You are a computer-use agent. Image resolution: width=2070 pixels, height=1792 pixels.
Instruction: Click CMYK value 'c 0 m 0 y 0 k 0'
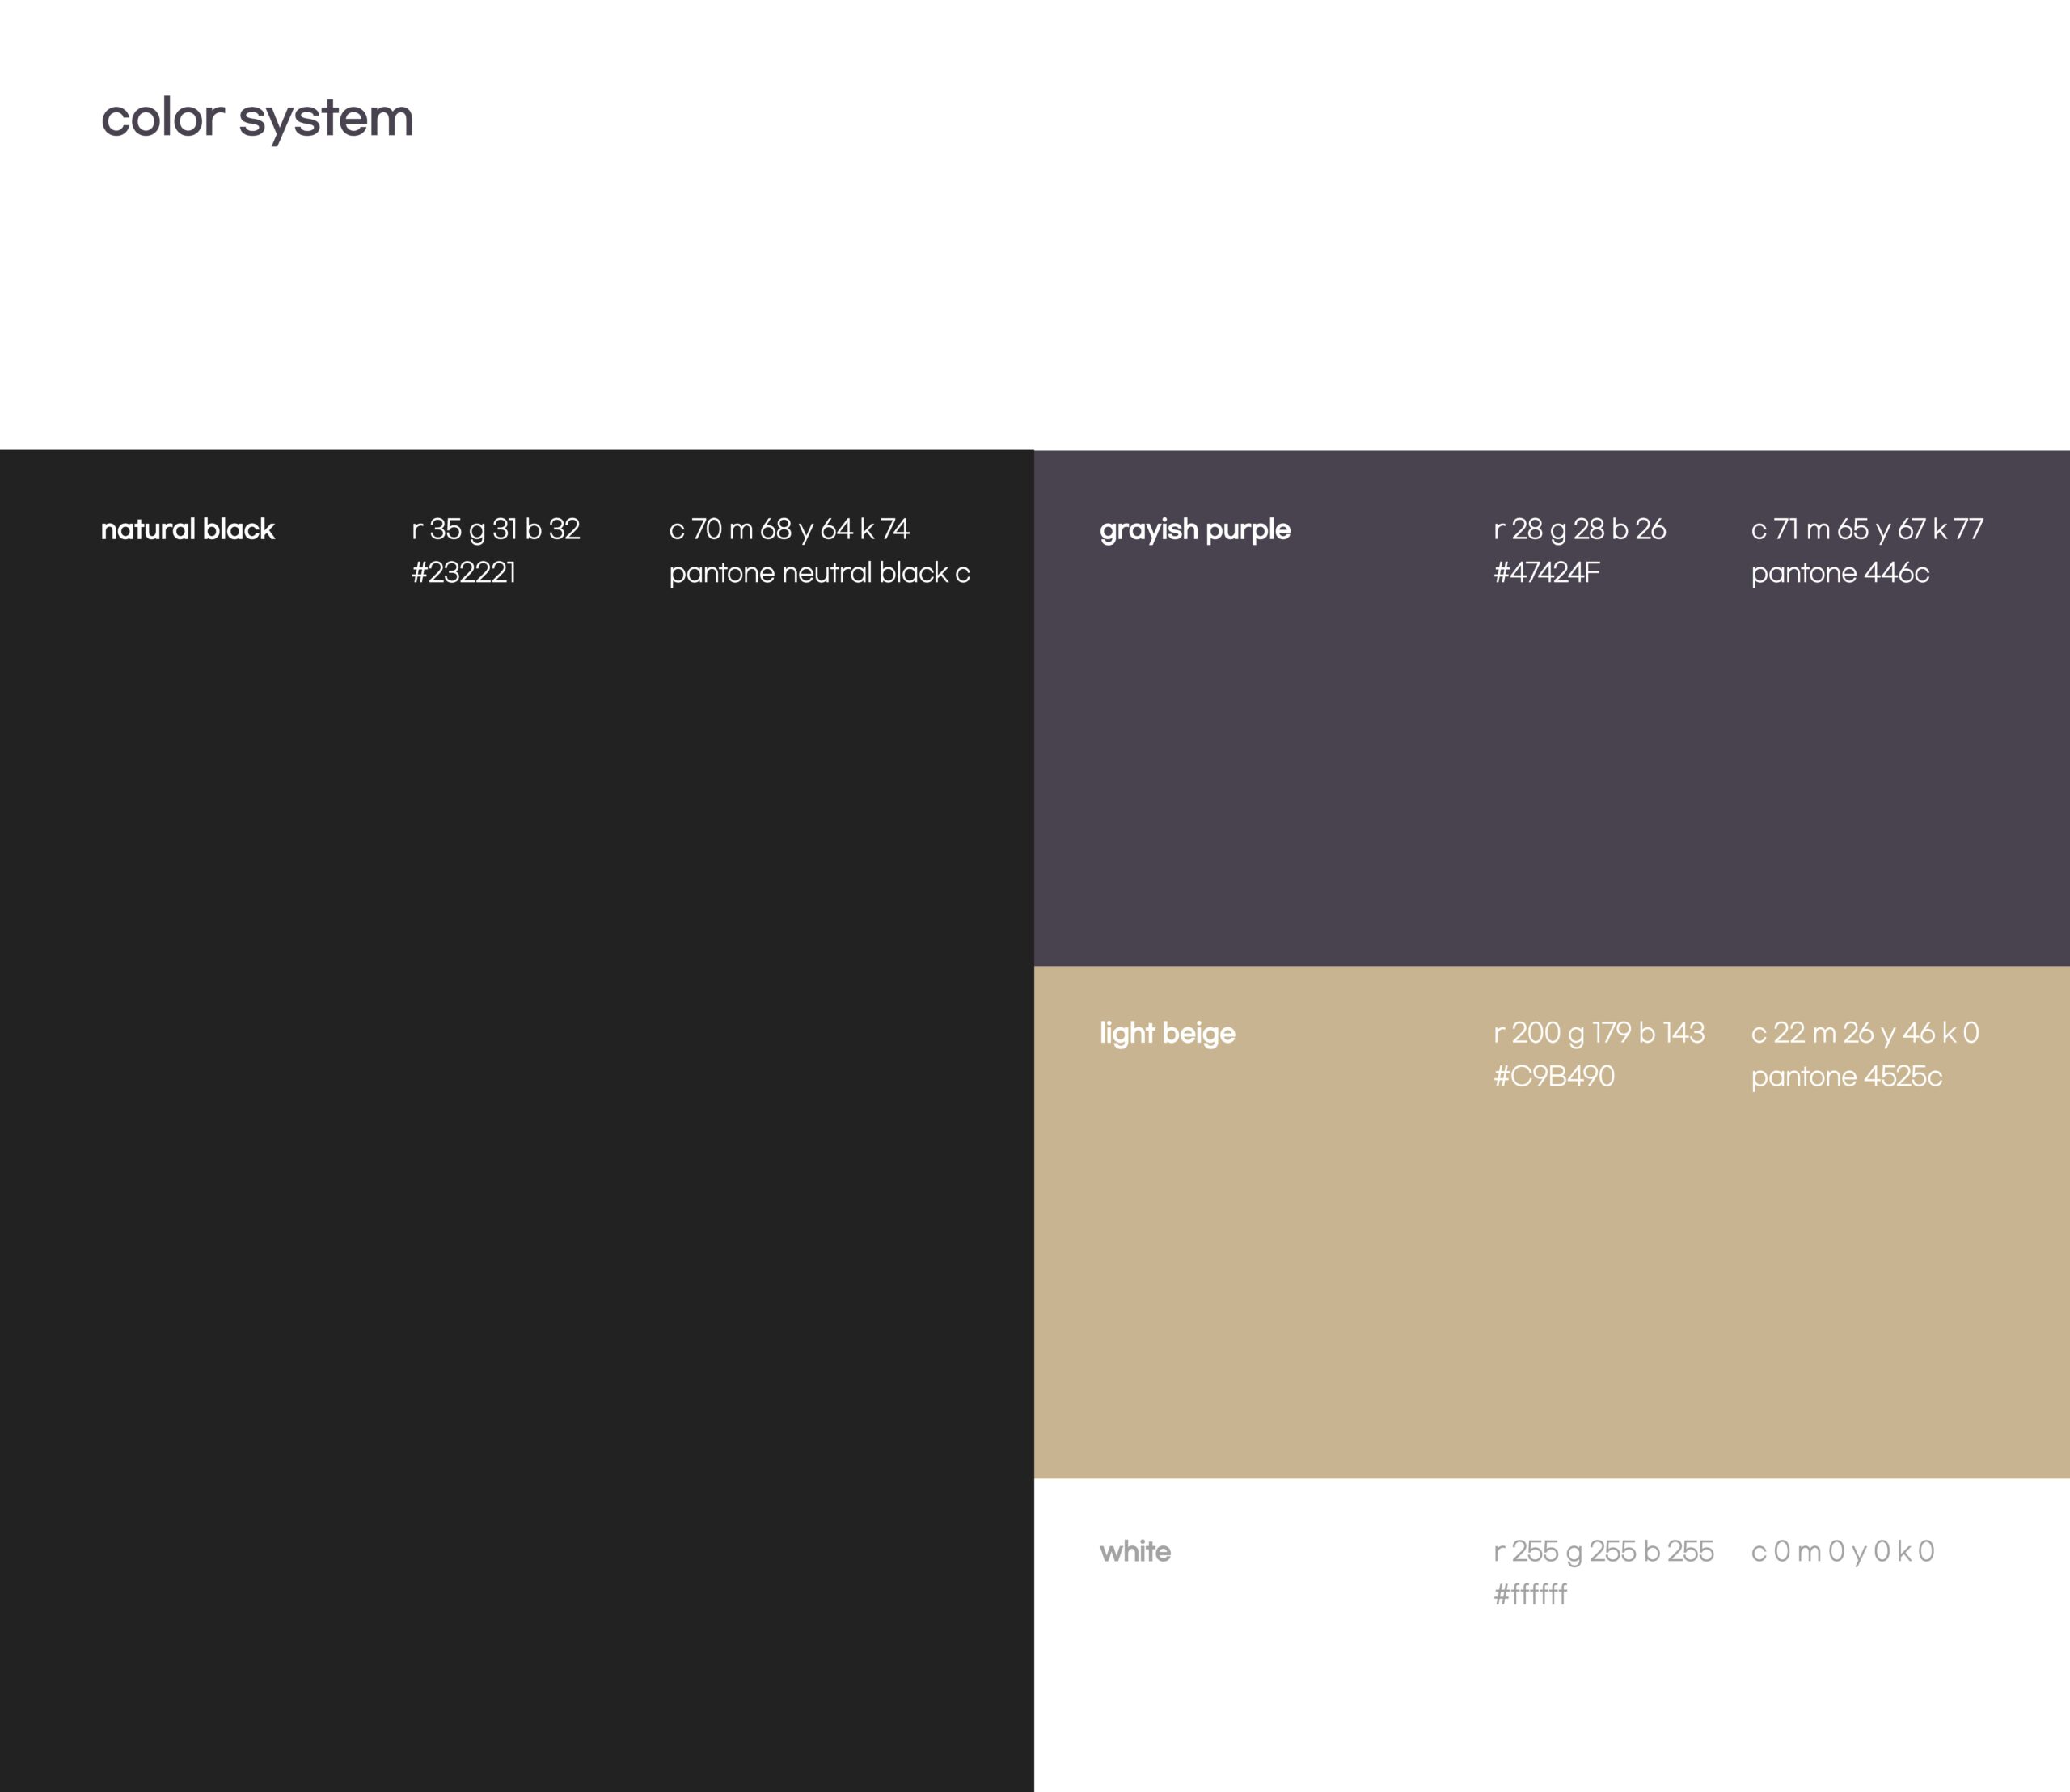click(1842, 1551)
